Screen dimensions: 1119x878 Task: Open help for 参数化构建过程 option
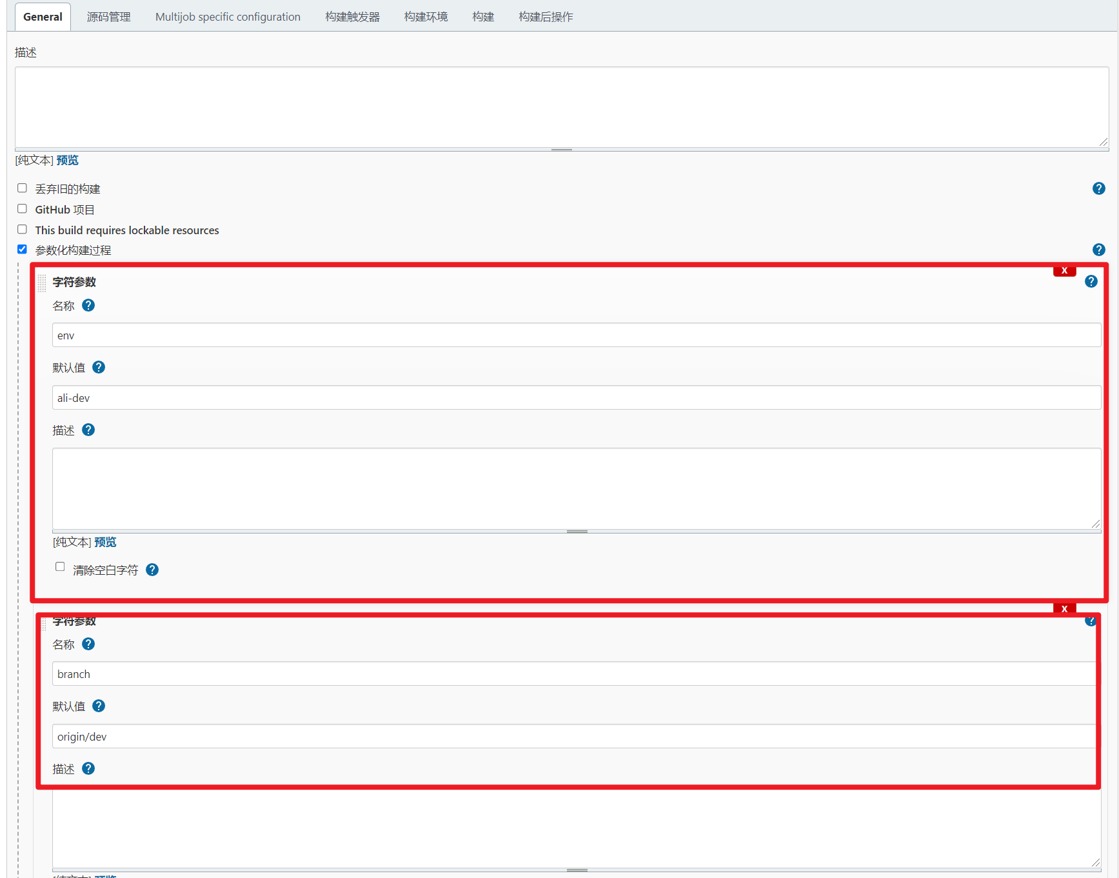coord(1099,249)
